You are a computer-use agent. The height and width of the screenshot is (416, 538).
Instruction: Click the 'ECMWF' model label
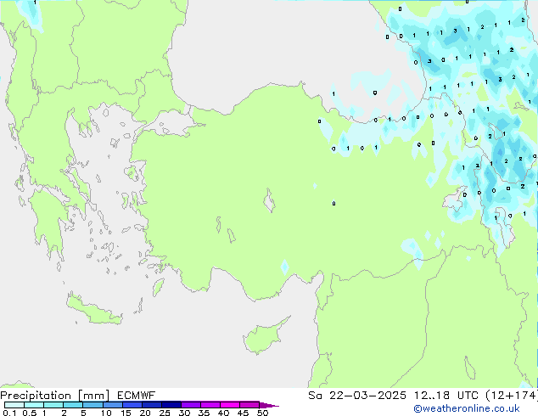[136, 396]
